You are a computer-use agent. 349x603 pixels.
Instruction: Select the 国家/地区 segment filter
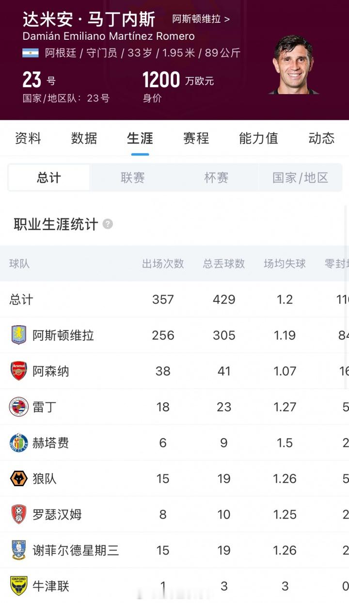point(300,177)
